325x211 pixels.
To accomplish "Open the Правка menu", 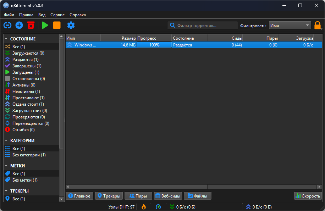I will (x=26, y=15).
